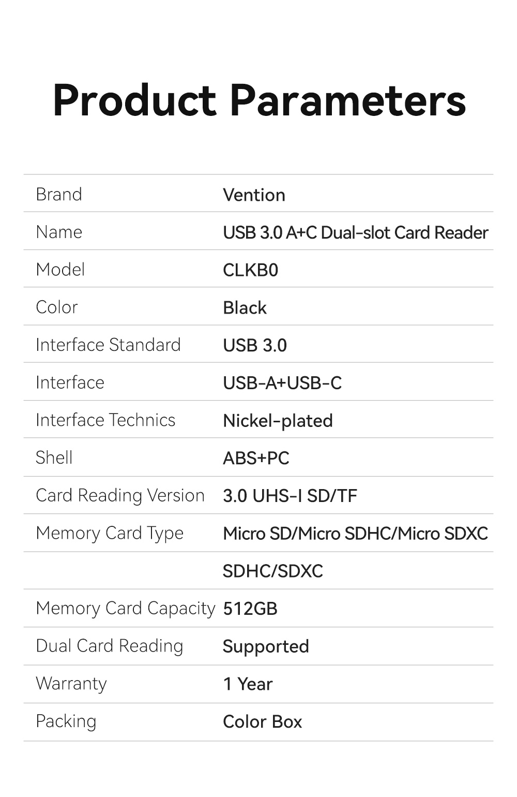Click the Micro SD/Micro SDHC/Micro SDXC text
517x797 pixels.
click(355, 534)
